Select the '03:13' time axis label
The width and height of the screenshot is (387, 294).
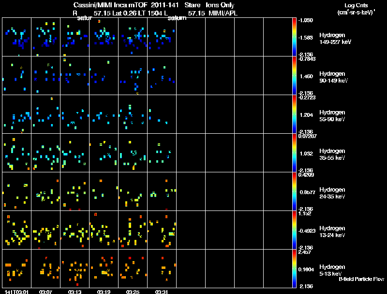point(74,292)
